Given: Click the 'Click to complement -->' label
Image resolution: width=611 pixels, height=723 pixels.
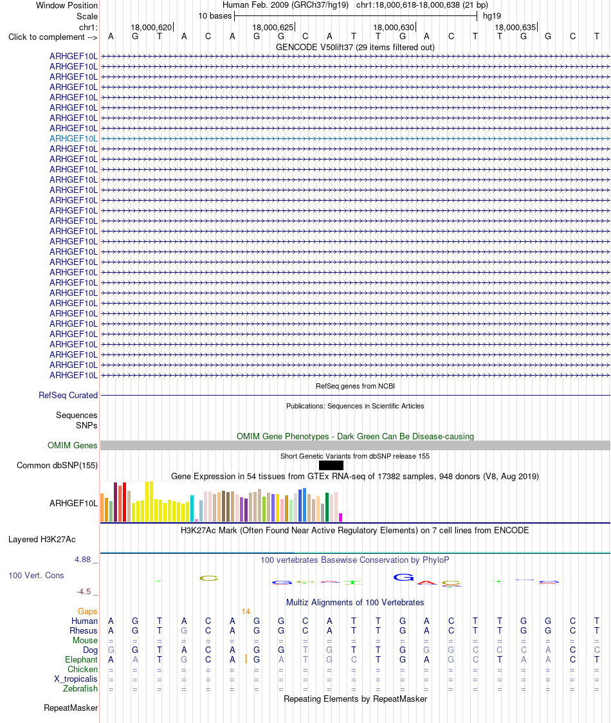Looking at the screenshot, I should pyautogui.click(x=53, y=37).
